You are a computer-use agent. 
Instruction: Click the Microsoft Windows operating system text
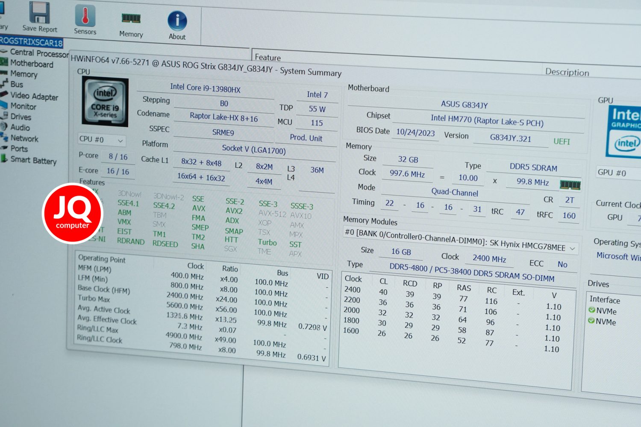pyautogui.click(x=618, y=257)
